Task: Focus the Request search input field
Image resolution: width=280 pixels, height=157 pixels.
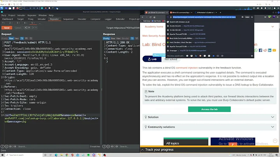Action: (53, 147)
